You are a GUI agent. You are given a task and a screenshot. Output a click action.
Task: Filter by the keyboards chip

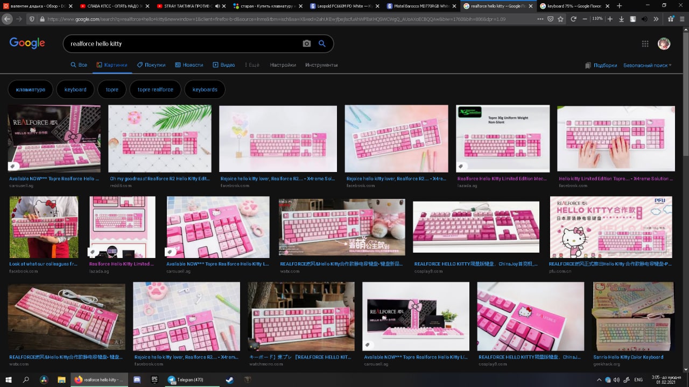(x=205, y=90)
